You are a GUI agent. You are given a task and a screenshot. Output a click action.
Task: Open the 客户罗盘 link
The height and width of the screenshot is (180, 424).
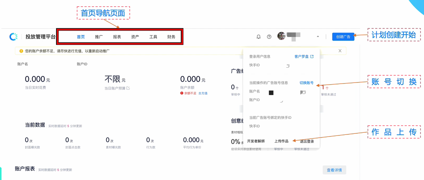tap(304, 56)
